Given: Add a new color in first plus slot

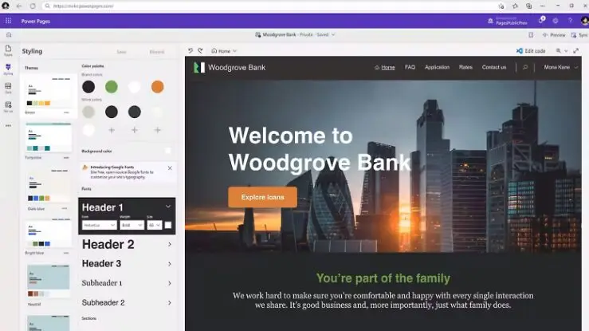Looking at the screenshot, I should tap(112, 130).
